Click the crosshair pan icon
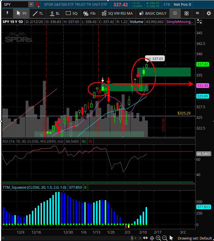This screenshot has height=241, width=214. pyautogui.click(x=152, y=238)
